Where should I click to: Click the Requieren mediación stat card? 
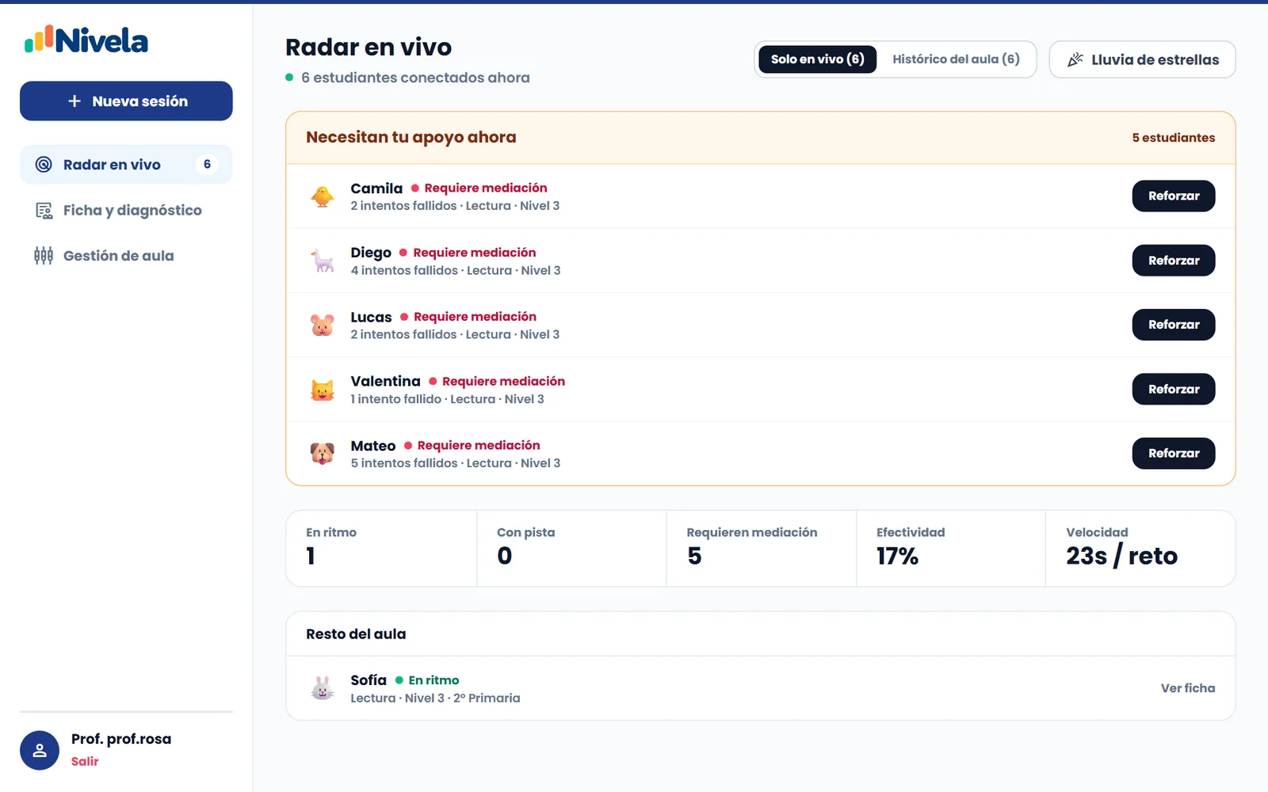761,548
